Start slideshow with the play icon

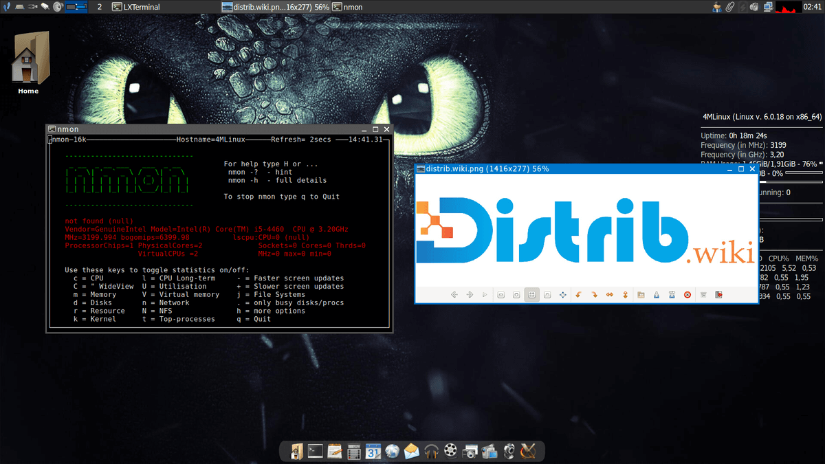pos(485,294)
